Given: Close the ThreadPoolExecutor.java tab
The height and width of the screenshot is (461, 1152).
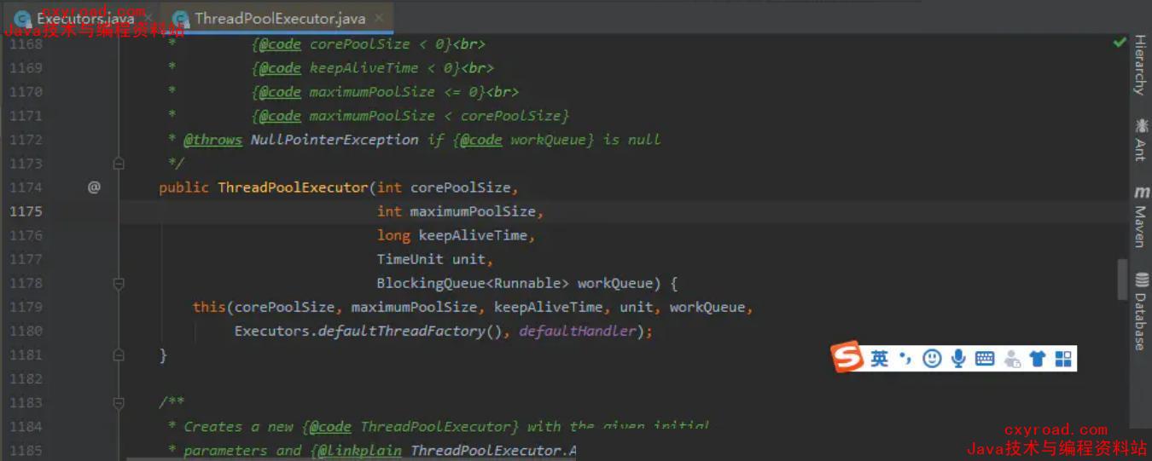Looking at the screenshot, I should click(380, 18).
